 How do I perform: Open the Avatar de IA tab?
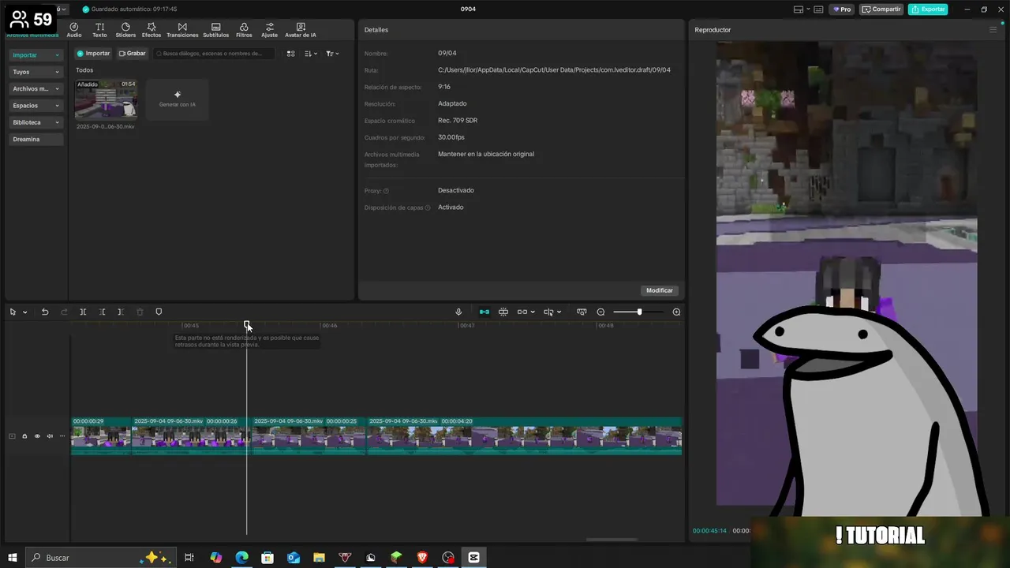tap(301, 30)
